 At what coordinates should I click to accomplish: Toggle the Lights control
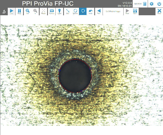pos(59,11)
